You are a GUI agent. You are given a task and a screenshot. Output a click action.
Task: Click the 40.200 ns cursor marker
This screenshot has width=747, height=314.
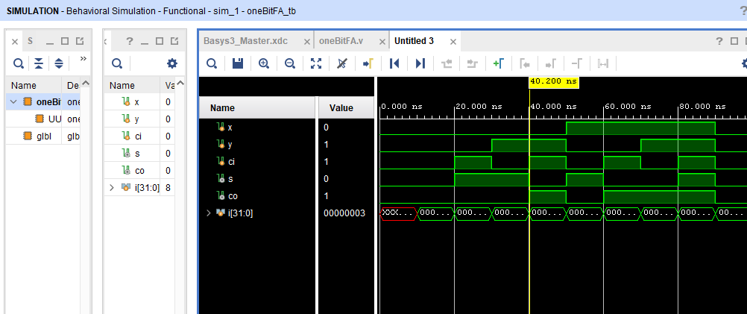point(553,81)
